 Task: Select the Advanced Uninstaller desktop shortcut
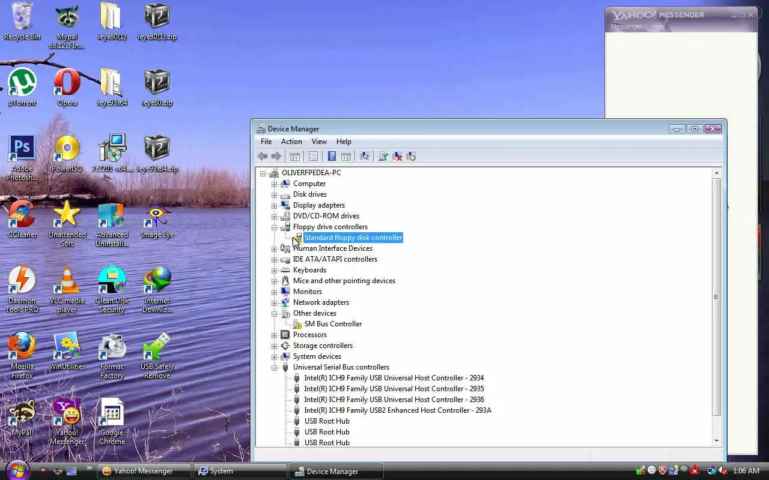pyautogui.click(x=112, y=226)
